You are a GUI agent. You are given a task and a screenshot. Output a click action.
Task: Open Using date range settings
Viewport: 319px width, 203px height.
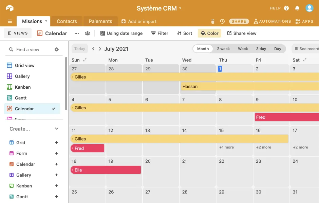point(121,33)
